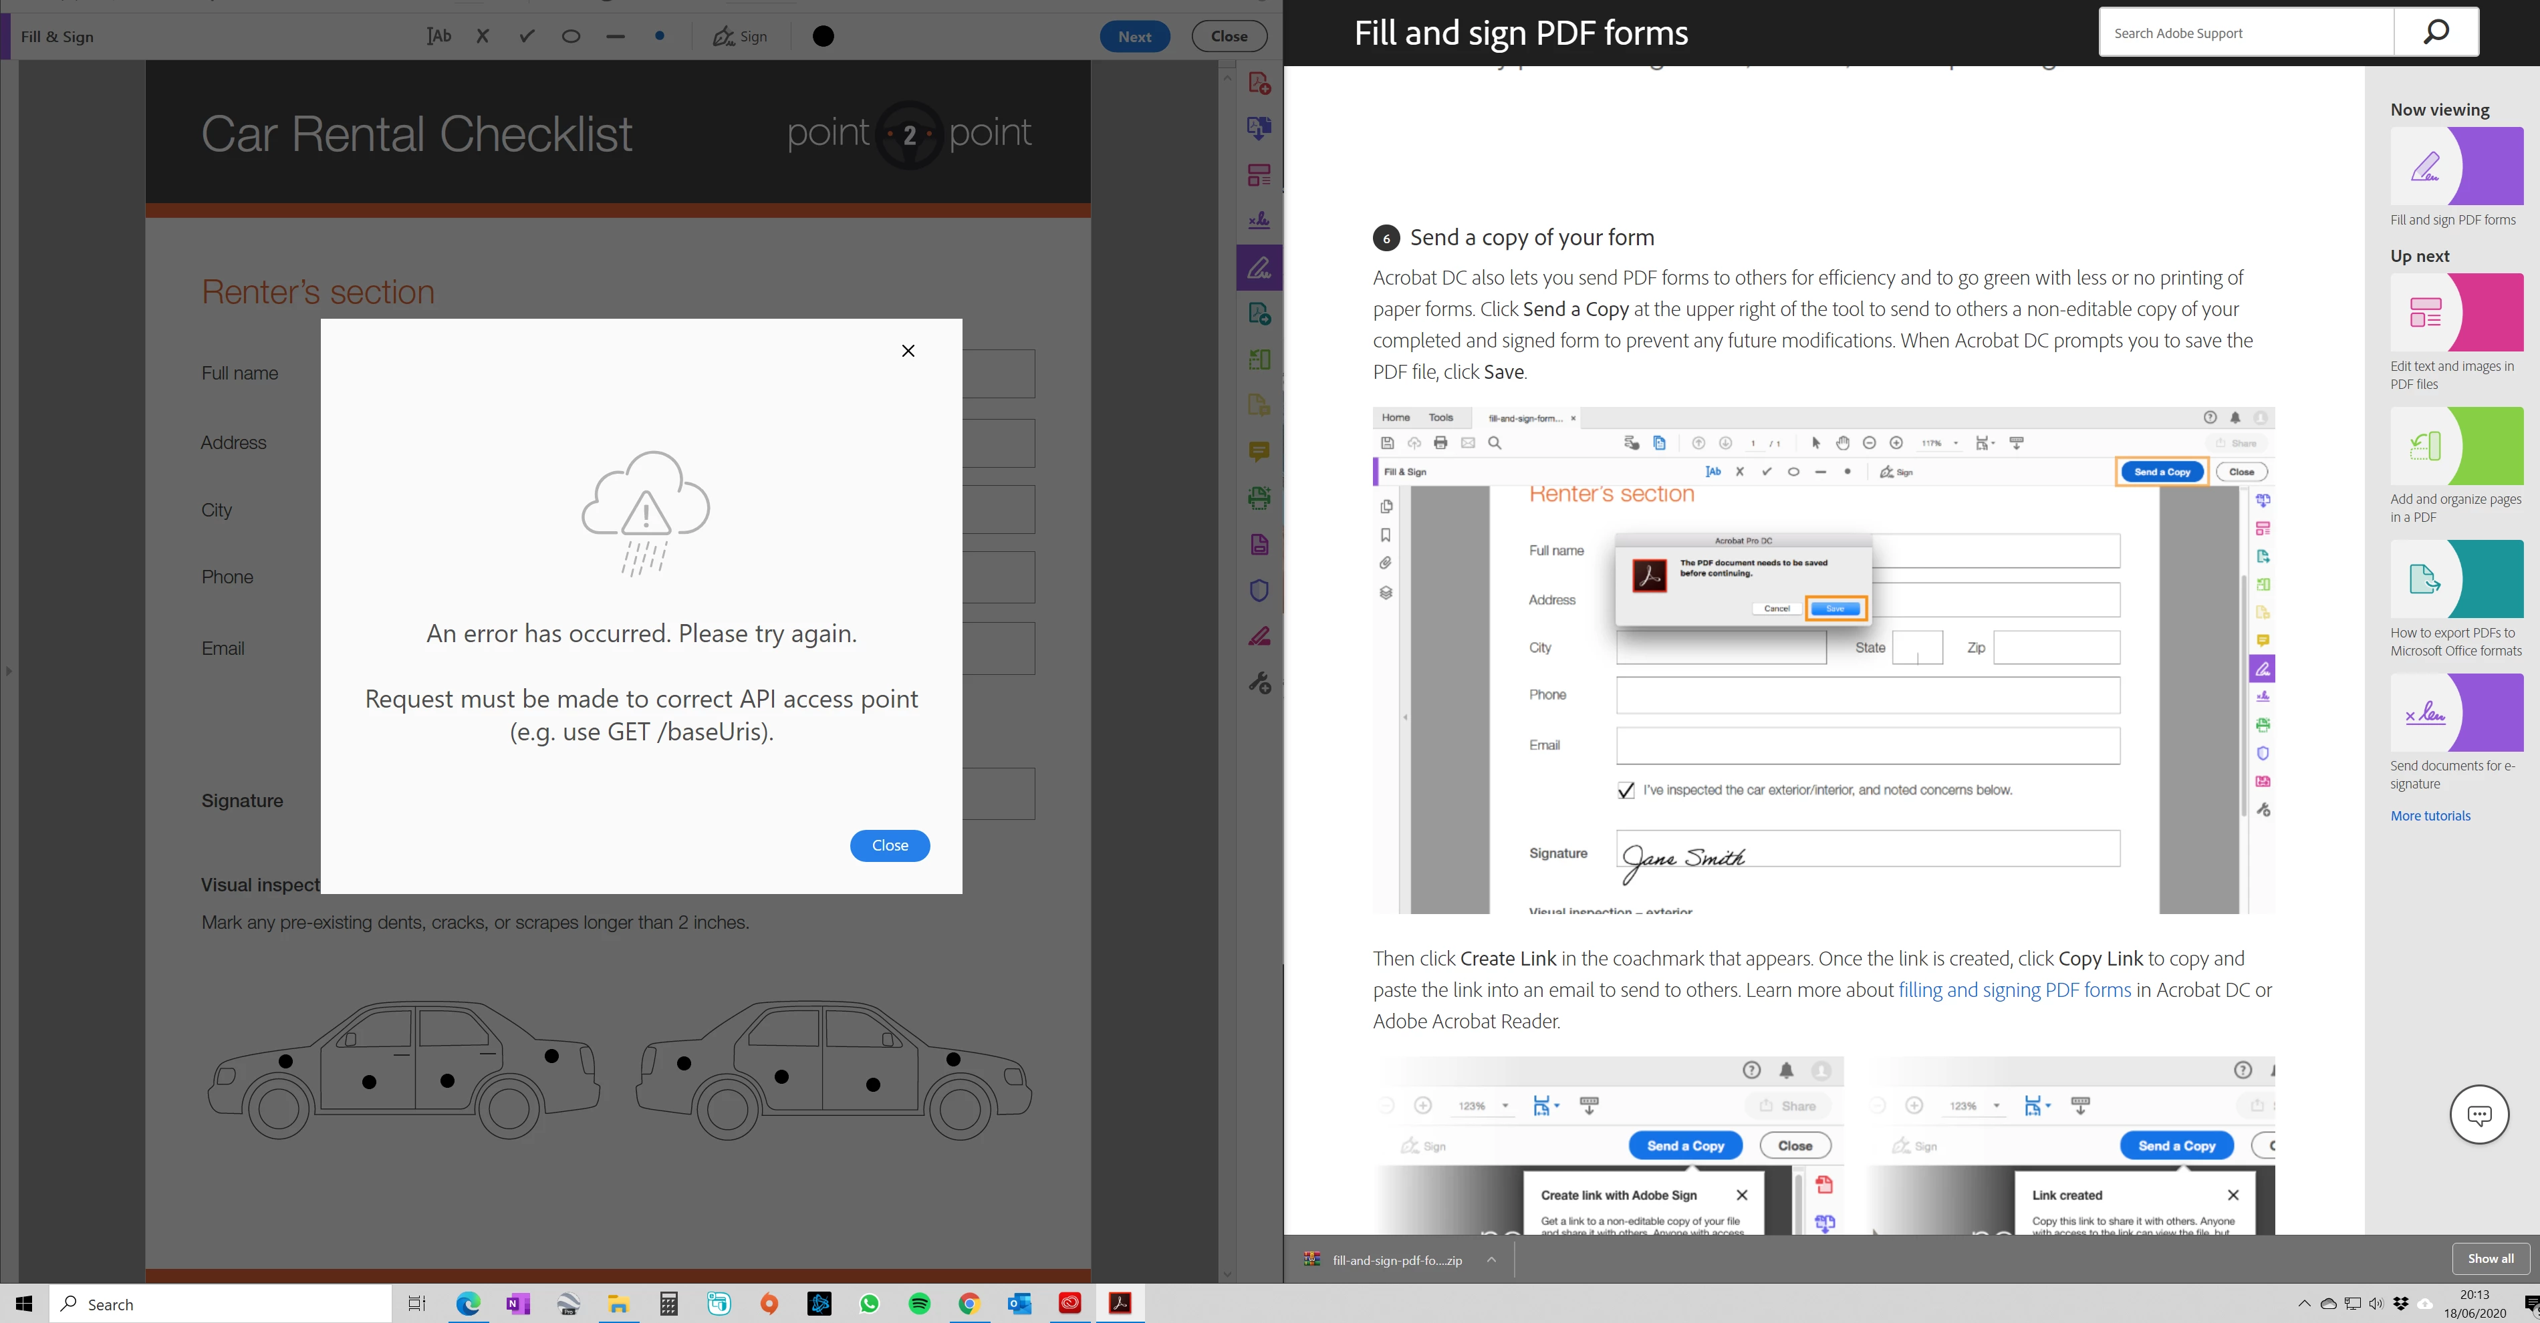Open the Export PDF tool in Acrobat sidebar
Image resolution: width=2540 pixels, height=1323 pixels.
1259,313
